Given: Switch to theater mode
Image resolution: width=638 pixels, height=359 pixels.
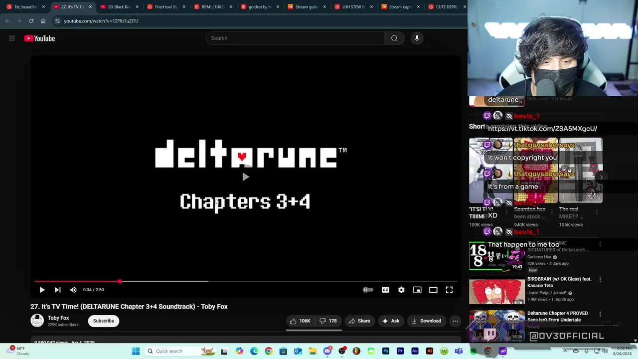Looking at the screenshot, I should [433, 290].
